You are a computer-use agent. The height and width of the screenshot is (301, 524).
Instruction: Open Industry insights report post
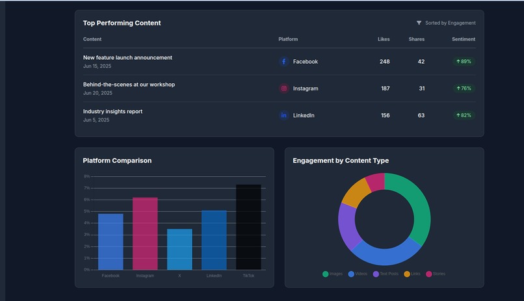(112, 111)
